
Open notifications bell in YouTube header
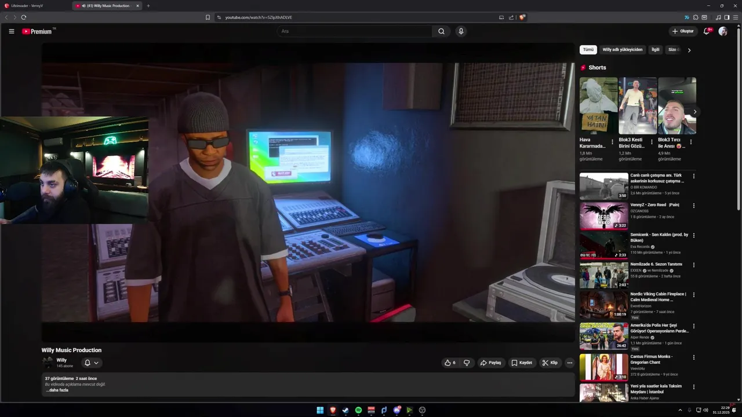706,31
